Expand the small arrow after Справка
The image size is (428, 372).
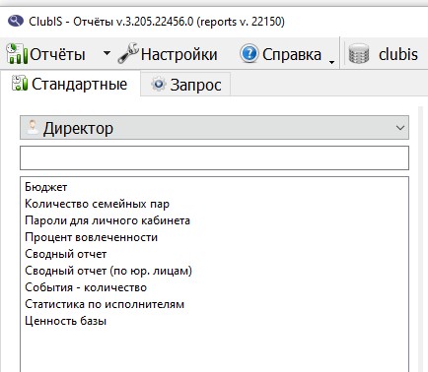click(x=331, y=62)
